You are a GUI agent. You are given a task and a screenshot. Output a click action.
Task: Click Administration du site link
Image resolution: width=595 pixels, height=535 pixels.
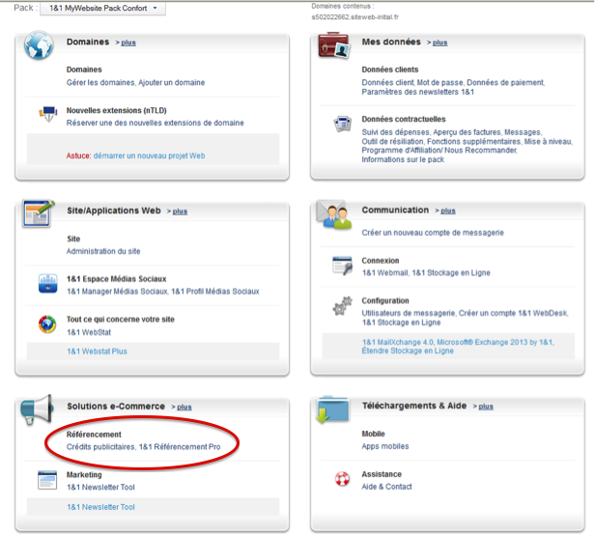(x=103, y=251)
